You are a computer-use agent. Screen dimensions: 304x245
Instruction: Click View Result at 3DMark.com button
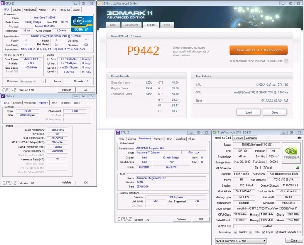pos(259,50)
